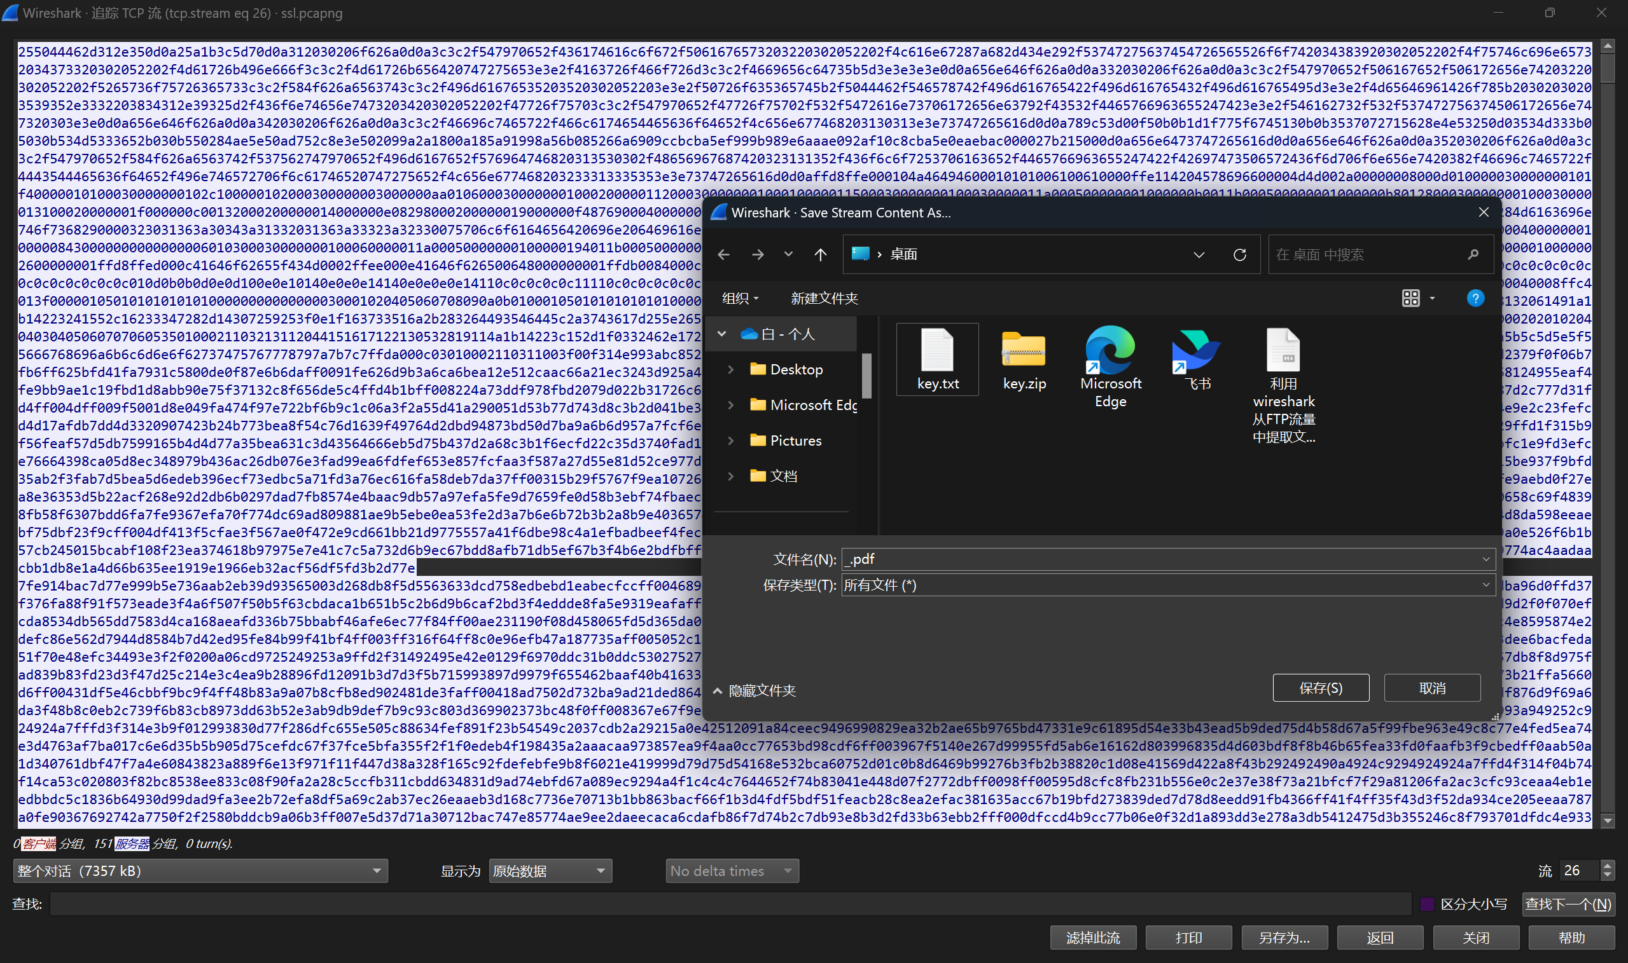This screenshot has width=1628, height=963.
Task: Open the 保存类型 所有文件 dropdown
Action: 1167,585
